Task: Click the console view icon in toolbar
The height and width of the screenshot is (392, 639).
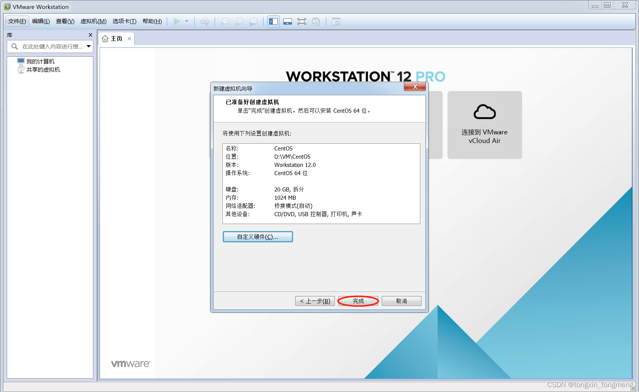Action: tap(336, 22)
